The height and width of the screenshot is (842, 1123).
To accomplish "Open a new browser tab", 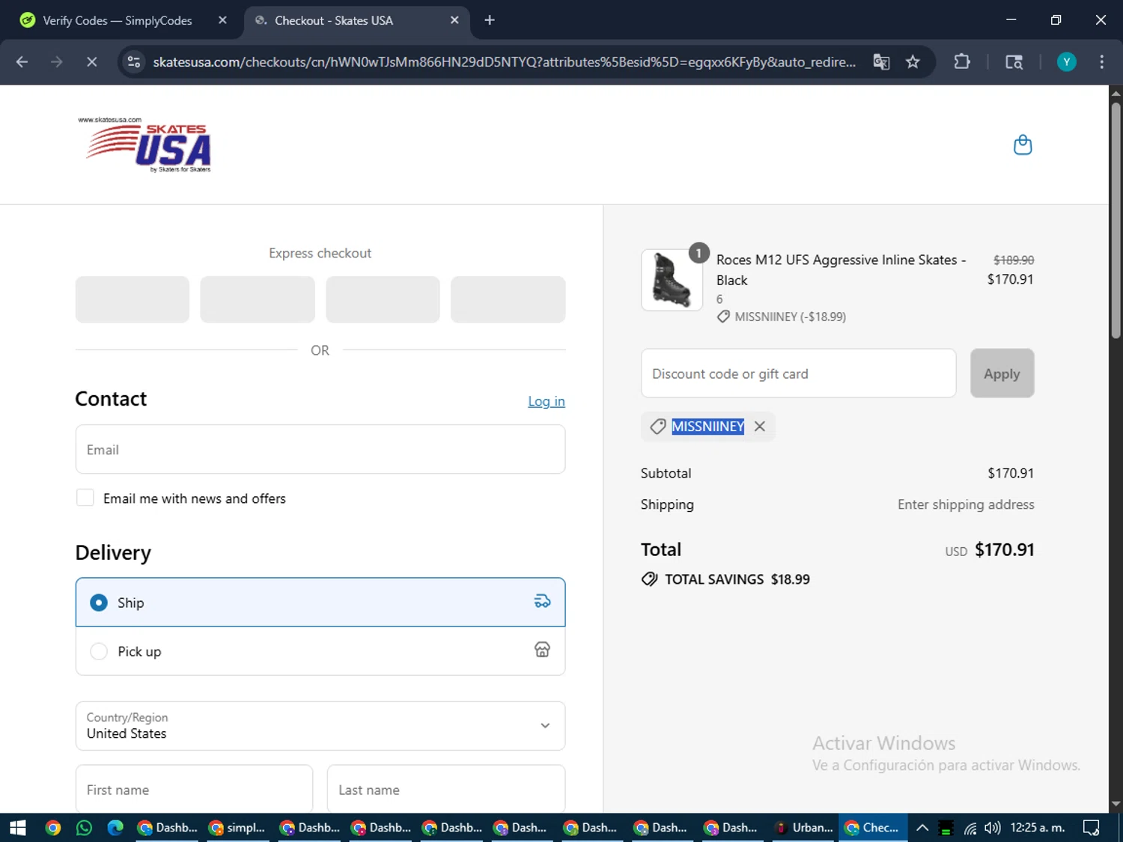I will (x=490, y=20).
